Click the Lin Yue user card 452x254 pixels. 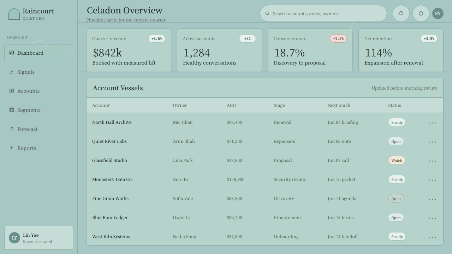(38, 238)
